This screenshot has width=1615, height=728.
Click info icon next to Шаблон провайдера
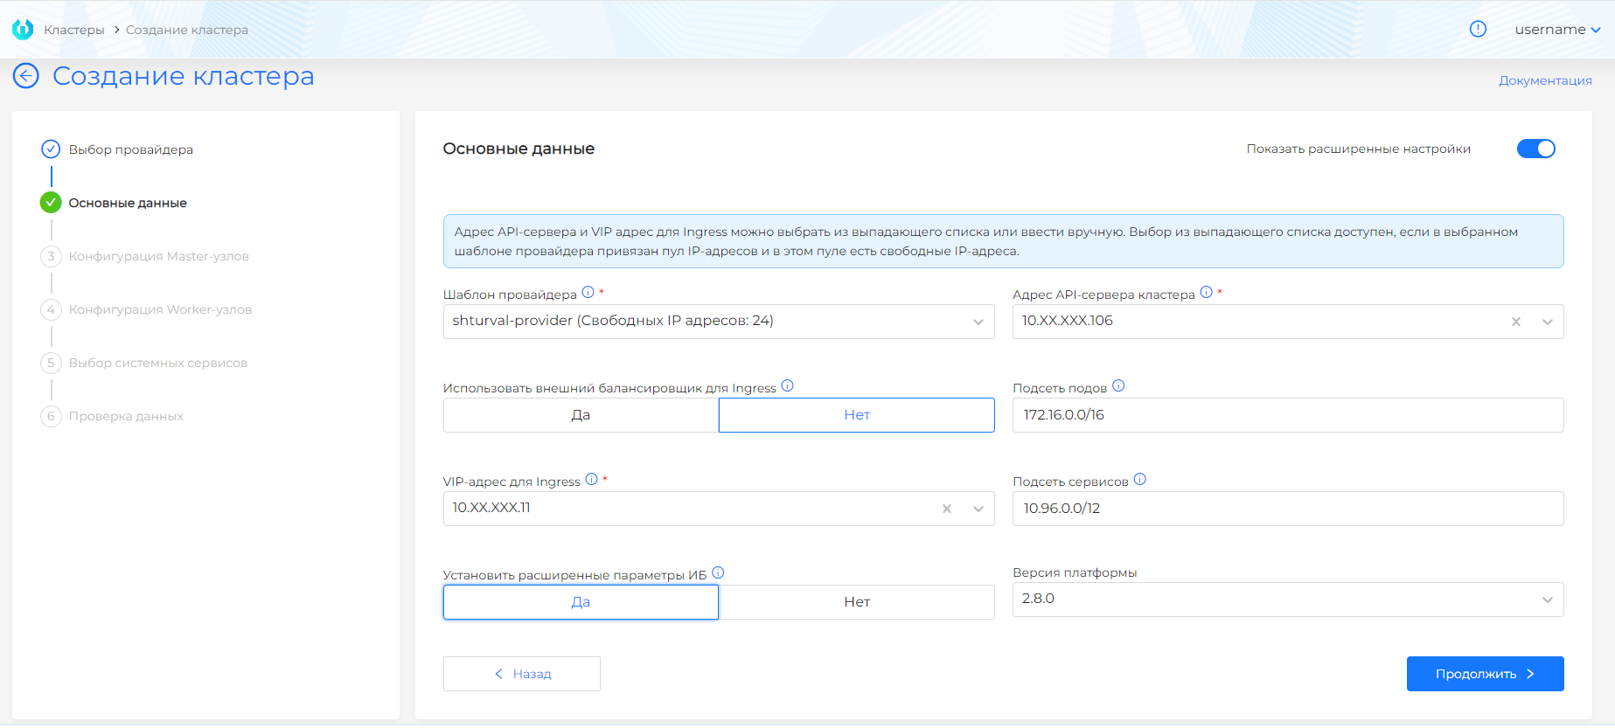coord(588,293)
